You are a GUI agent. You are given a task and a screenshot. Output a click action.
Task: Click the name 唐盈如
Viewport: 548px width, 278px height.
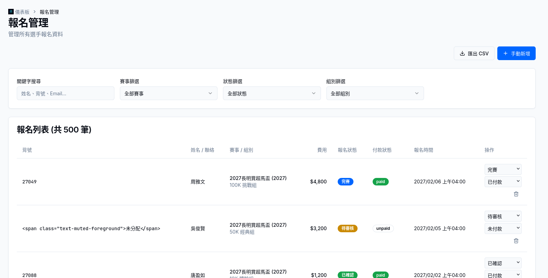(198, 275)
